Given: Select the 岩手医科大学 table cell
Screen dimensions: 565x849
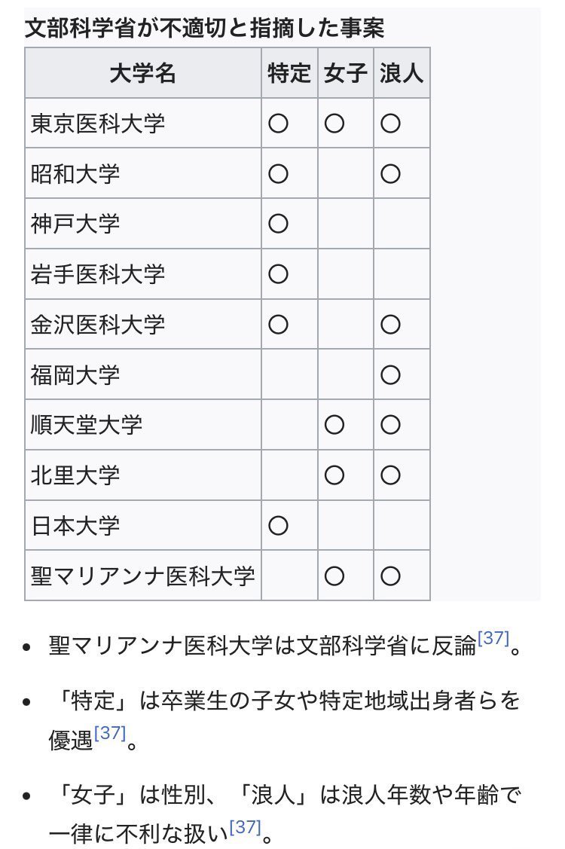Looking at the screenshot, I should [143, 274].
